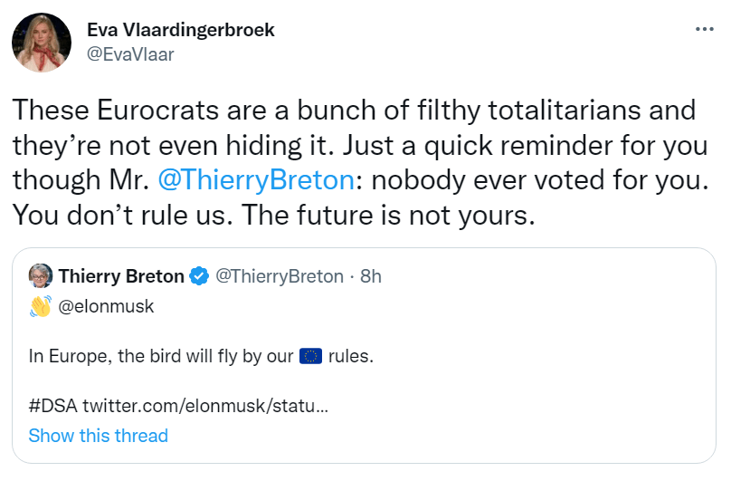
Task: Open the twitter.com/elonmusk/statu… link
Action: tap(205, 405)
